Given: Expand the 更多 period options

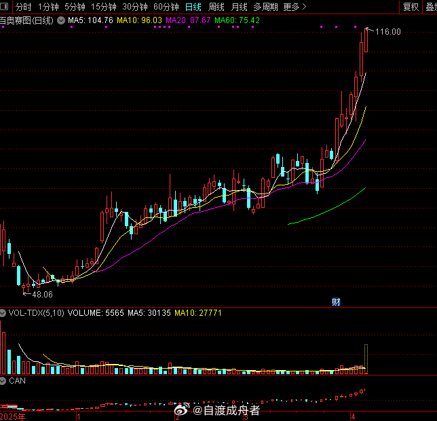Looking at the screenshot, I should coord(295,7).
